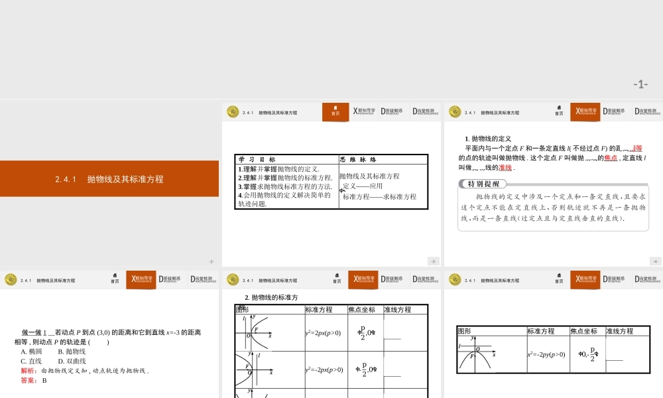The width and height of the screenshot is (663, 398).
Task: Open the 答疑解惑 tab on the 抛物线的定义 slide
Action: click(613, 111)
